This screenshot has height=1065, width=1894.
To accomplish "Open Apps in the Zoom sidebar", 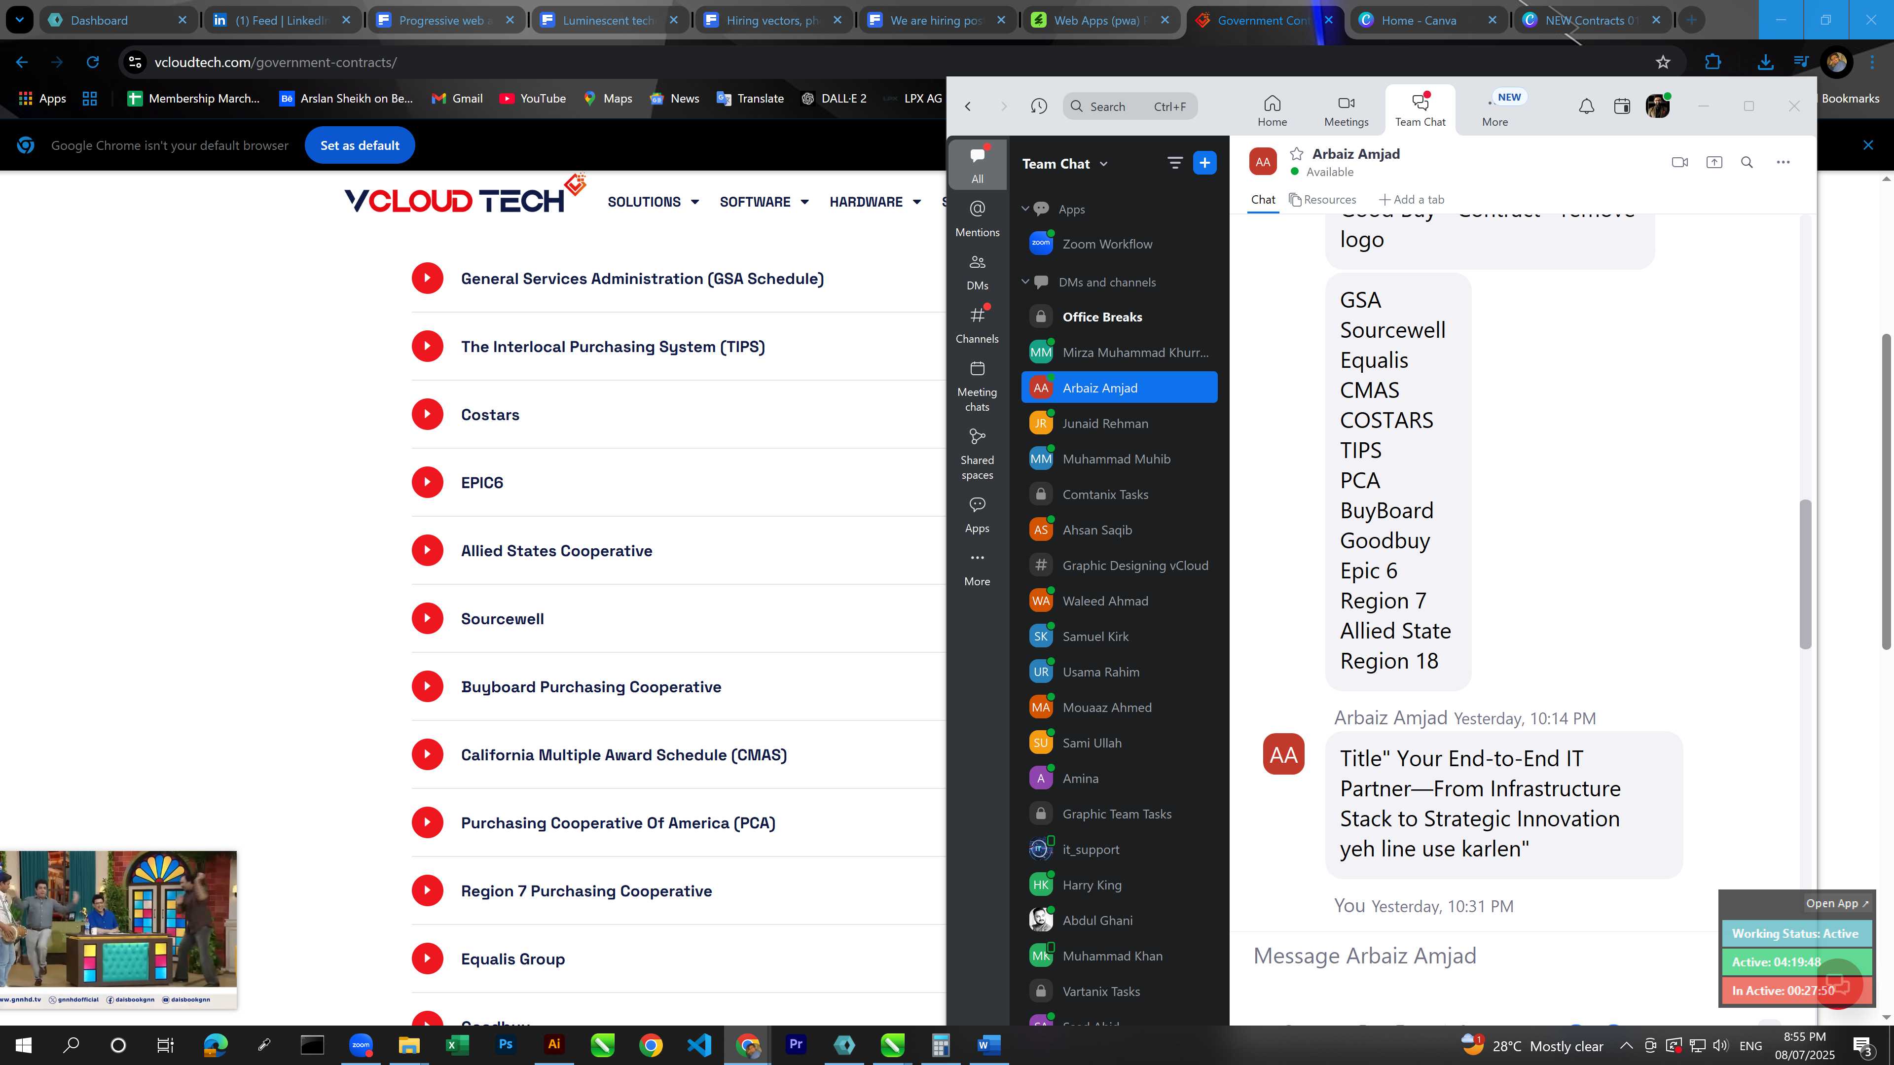I will [x=977, y=514].
